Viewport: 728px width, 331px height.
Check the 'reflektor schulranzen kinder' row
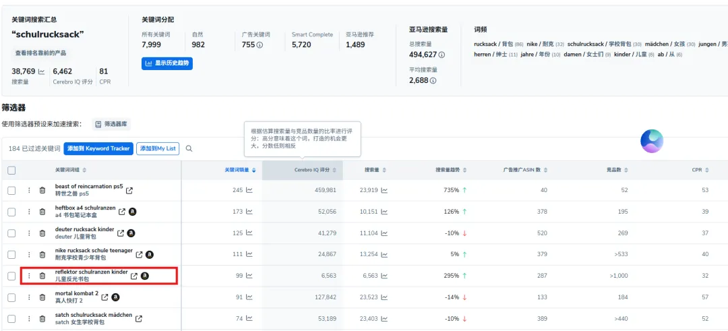pos(11,276)
